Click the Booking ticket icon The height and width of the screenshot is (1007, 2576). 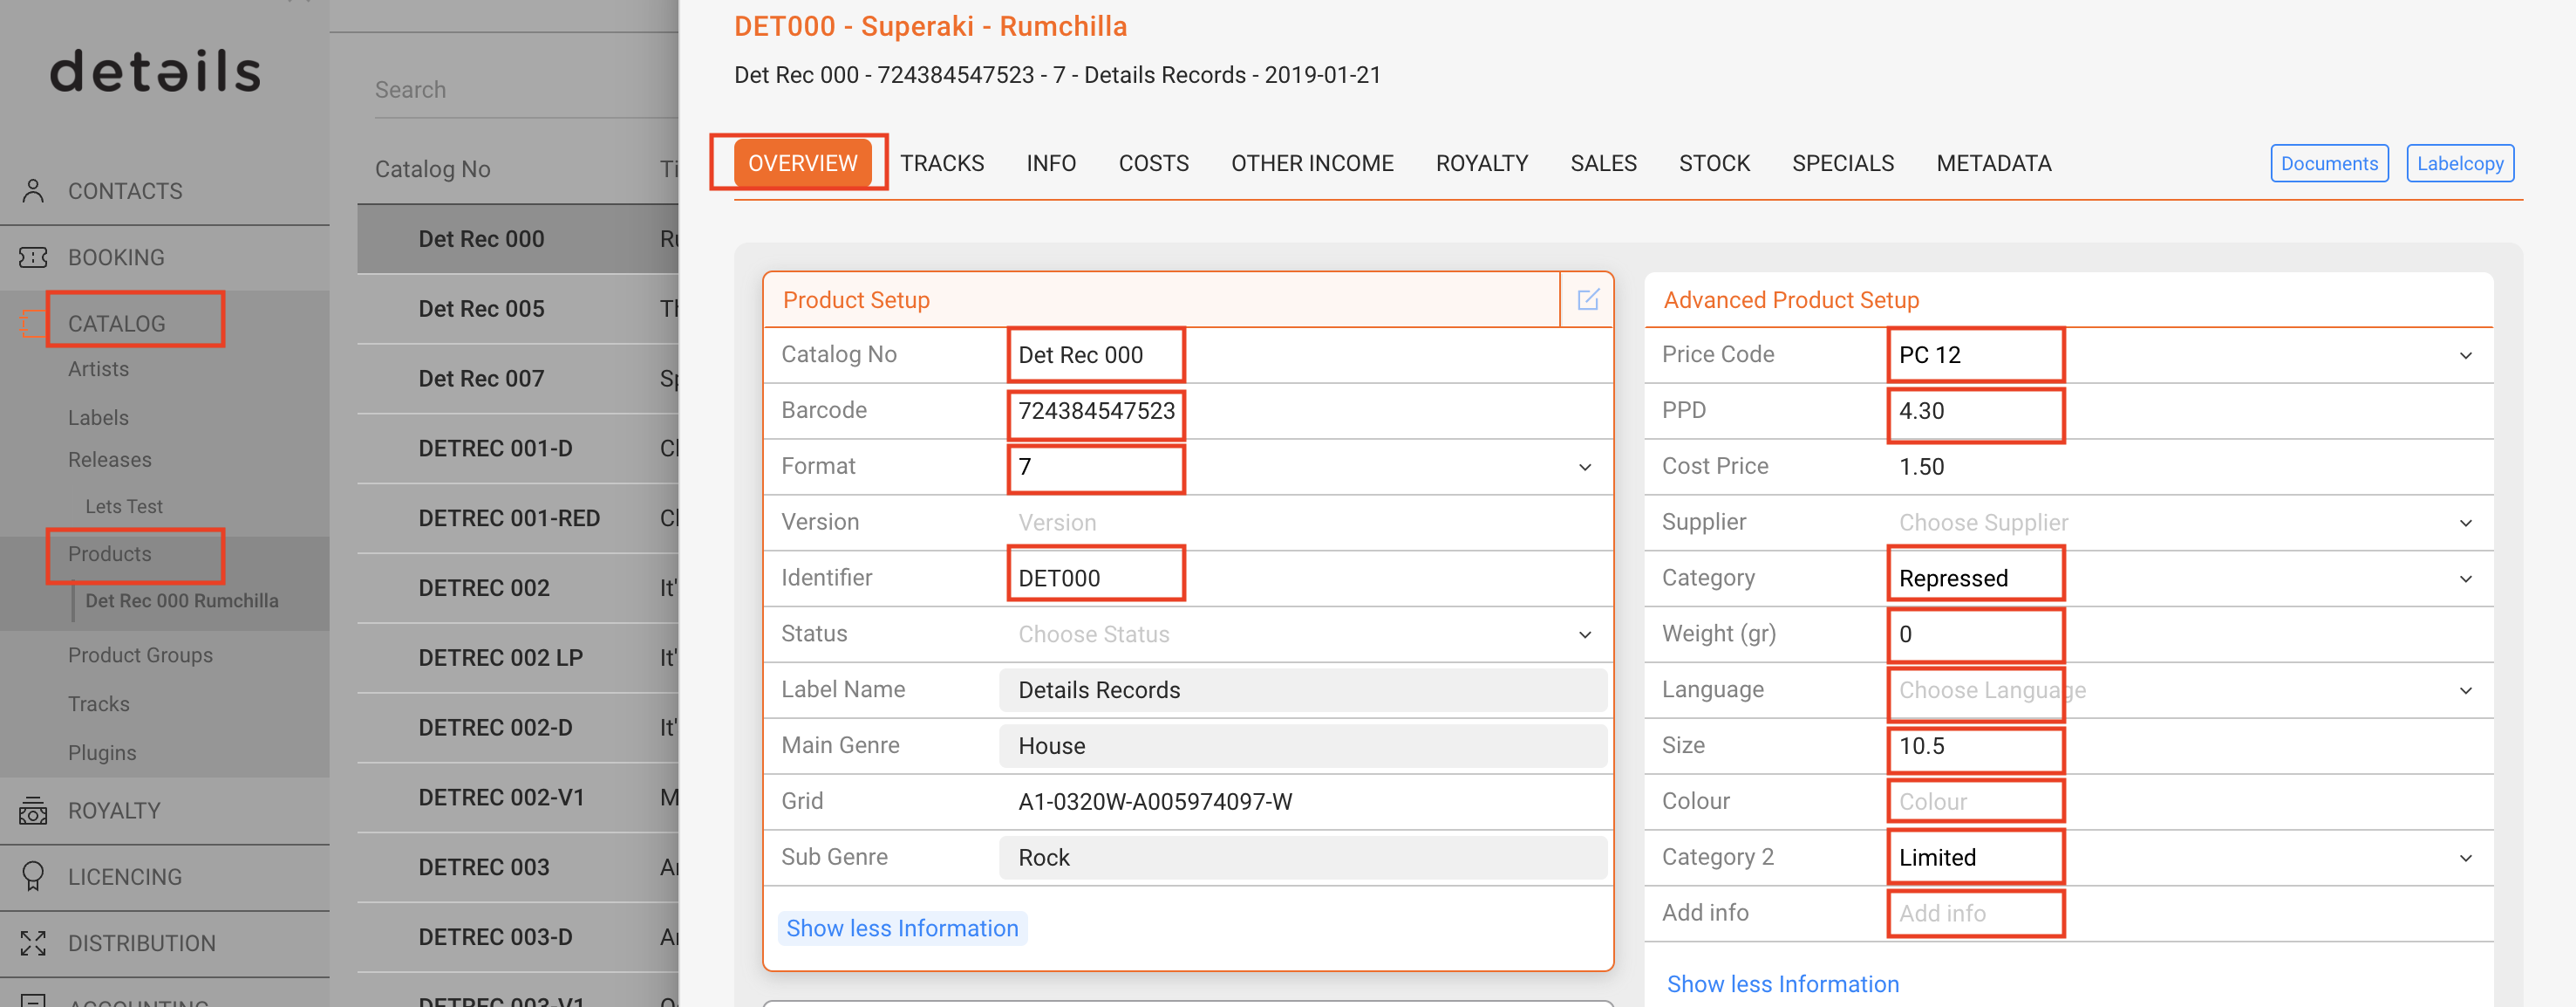pyautogui.click(x=33, y=257)
